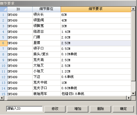Select row header 1
137x115 pixels.
4,15
